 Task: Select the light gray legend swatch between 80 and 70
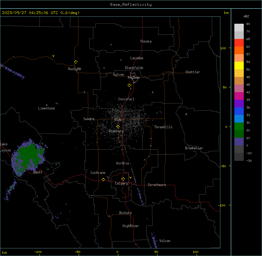pyautogui.click(x=239, y=28)
